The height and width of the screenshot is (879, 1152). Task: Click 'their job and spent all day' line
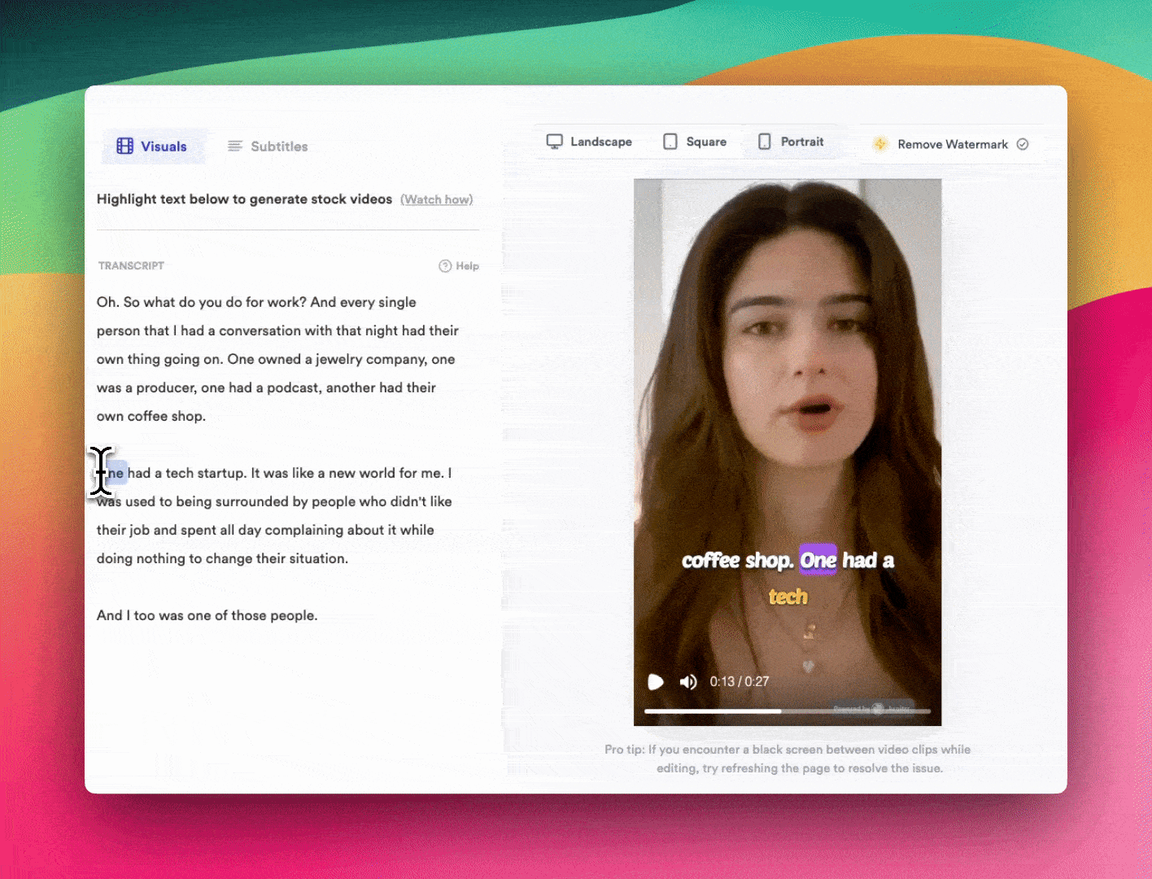[265, 530]
